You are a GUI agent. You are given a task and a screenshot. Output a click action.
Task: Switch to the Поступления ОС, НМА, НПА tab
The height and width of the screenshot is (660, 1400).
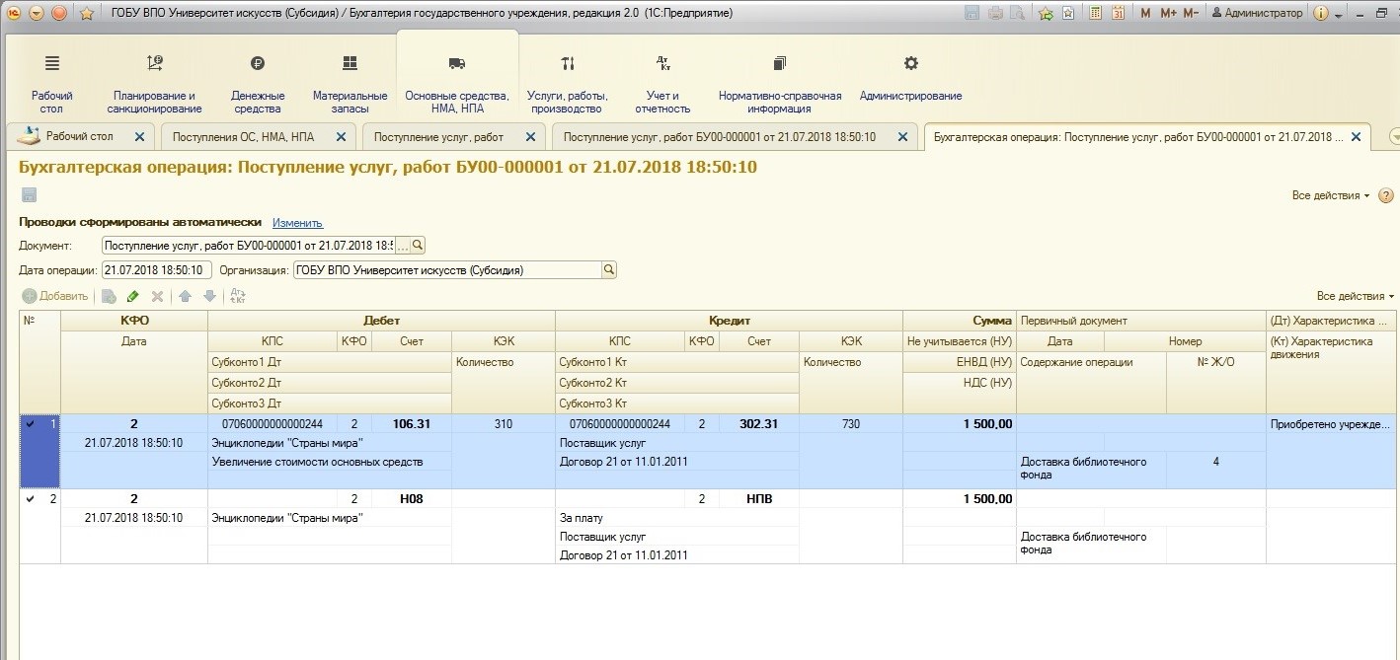pos(243,137)
